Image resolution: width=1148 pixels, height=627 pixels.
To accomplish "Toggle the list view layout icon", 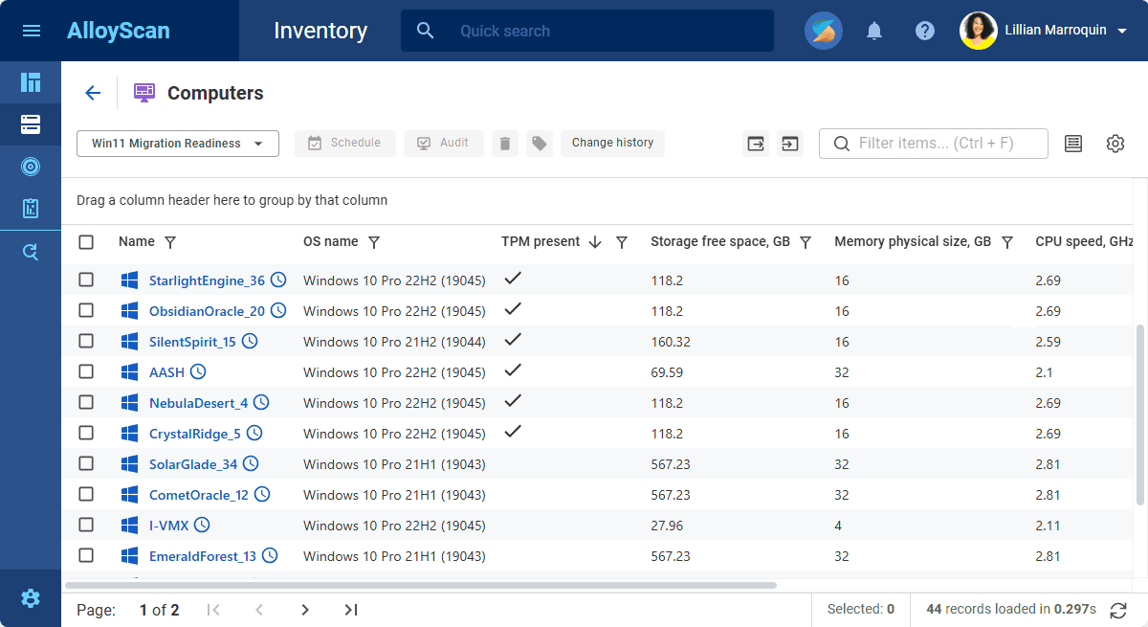I will point(1073,144).
